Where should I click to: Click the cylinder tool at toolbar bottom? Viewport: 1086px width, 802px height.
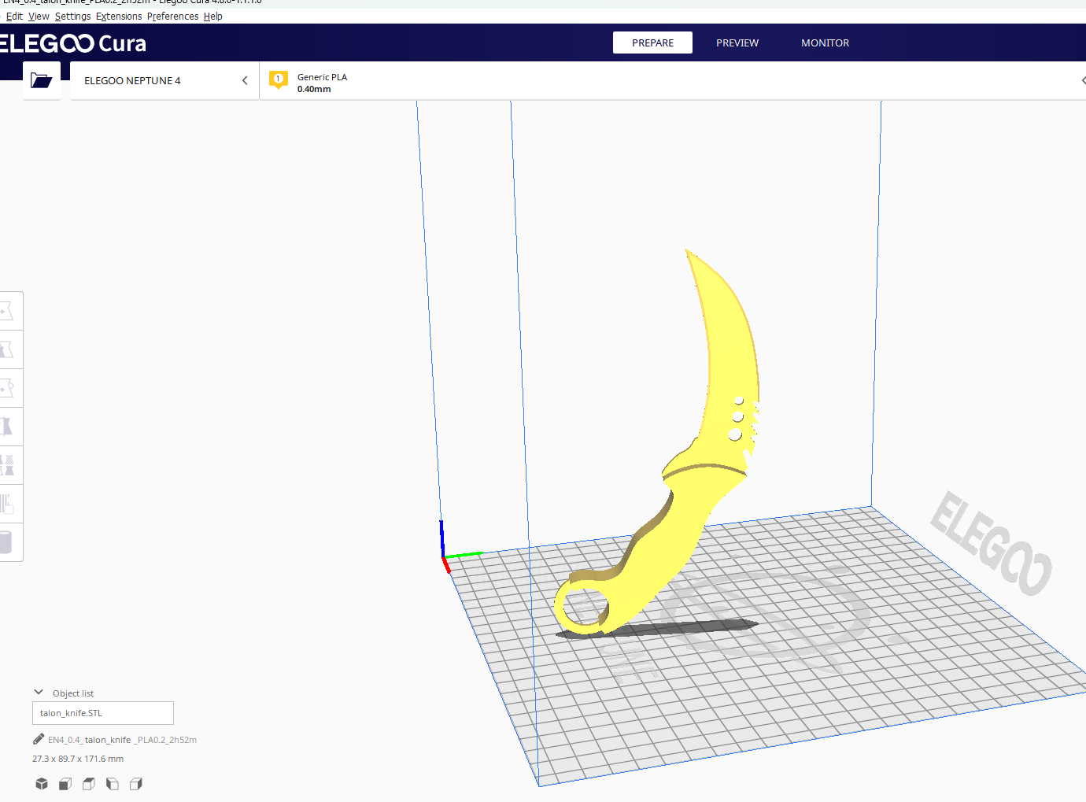point(8,542)
